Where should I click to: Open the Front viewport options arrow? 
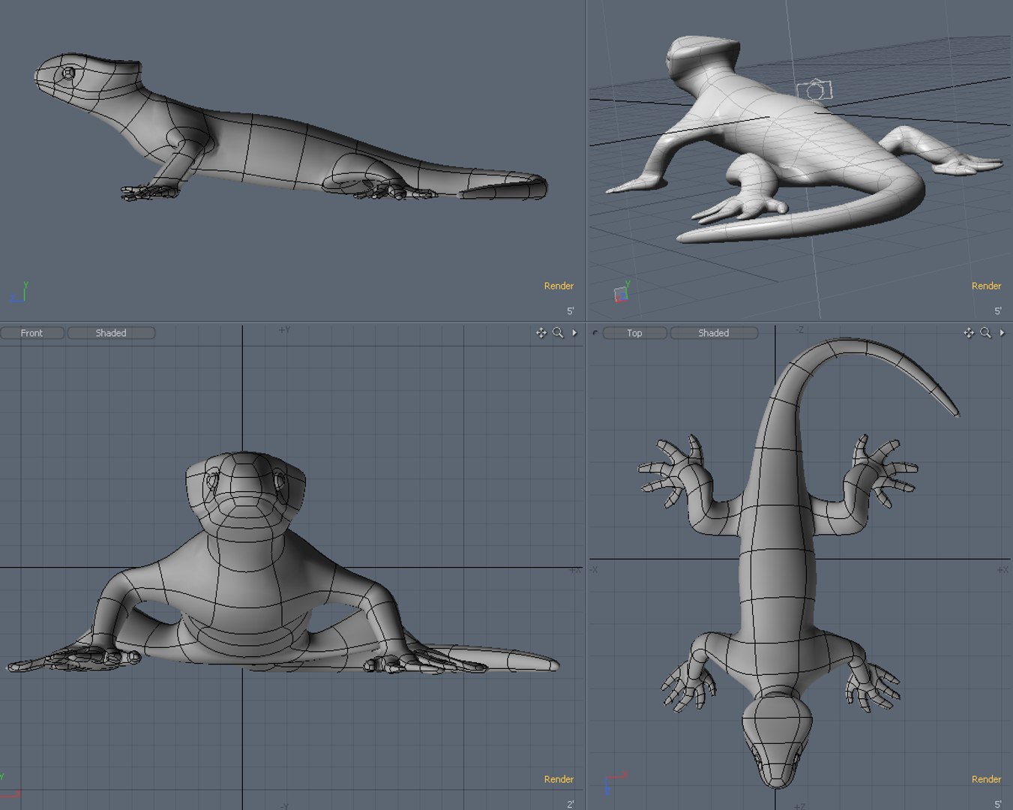tap(575, 333)
